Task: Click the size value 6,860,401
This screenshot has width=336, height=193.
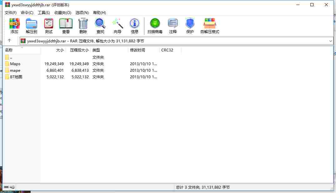Action: pyautogui.click(x=55, y=70)
